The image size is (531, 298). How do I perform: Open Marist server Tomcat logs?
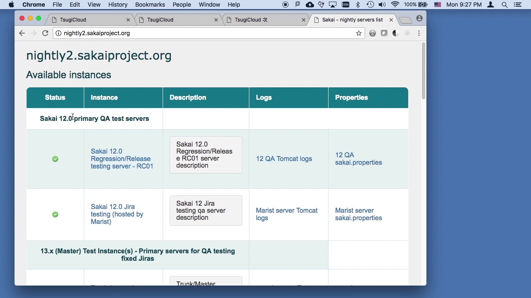pyautogui.click(x=287, y=214)
